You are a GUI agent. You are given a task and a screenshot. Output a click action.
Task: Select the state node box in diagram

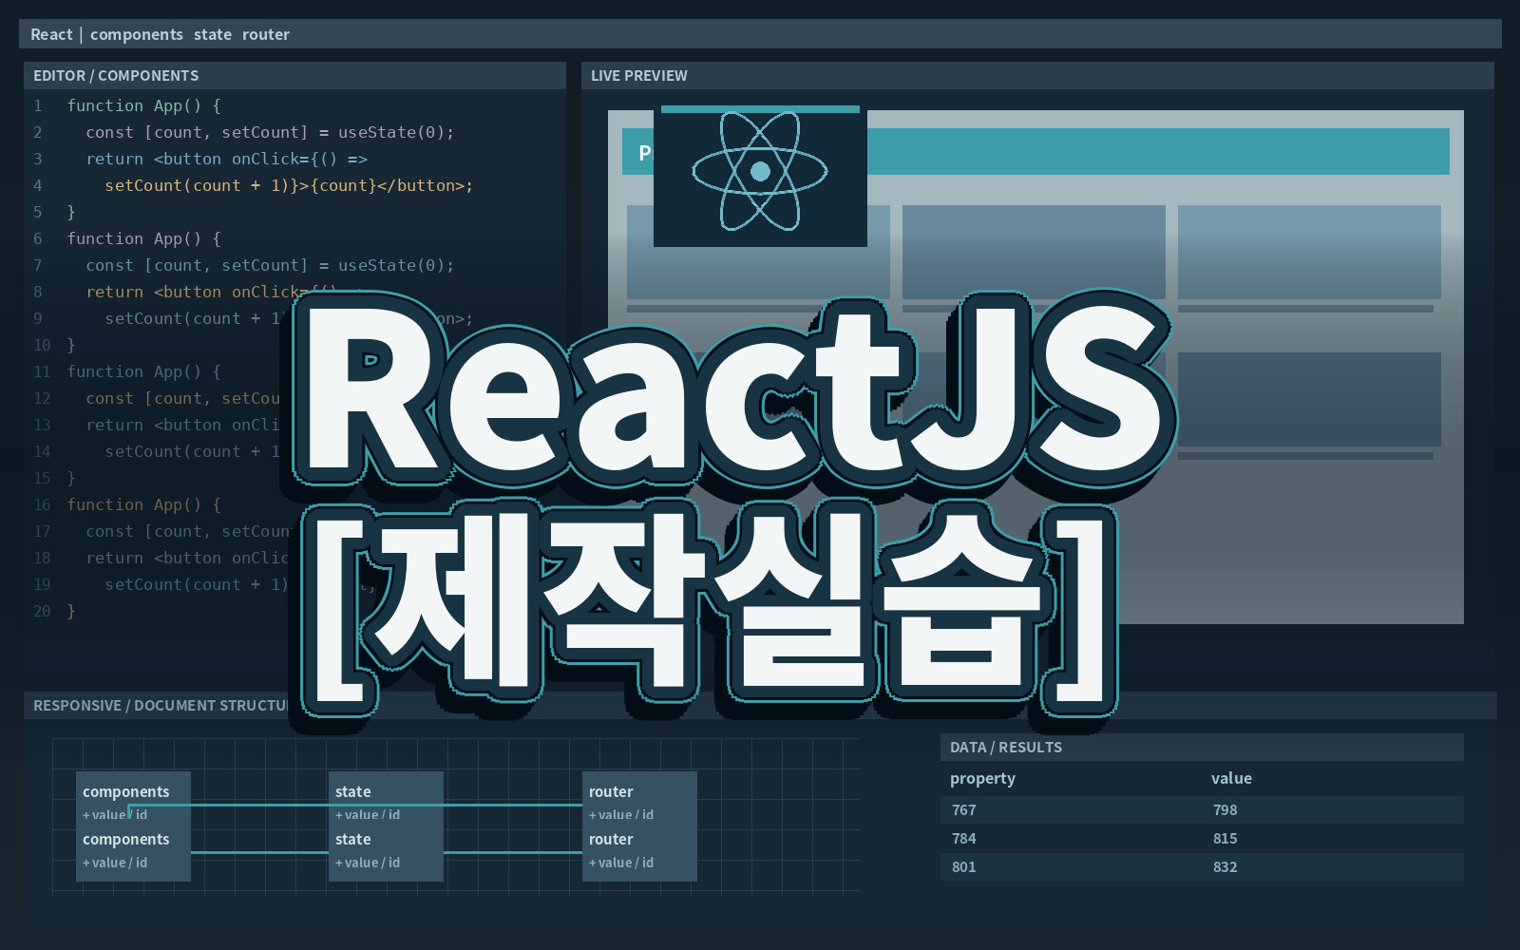pyautogui.click(x=386, y=826)
